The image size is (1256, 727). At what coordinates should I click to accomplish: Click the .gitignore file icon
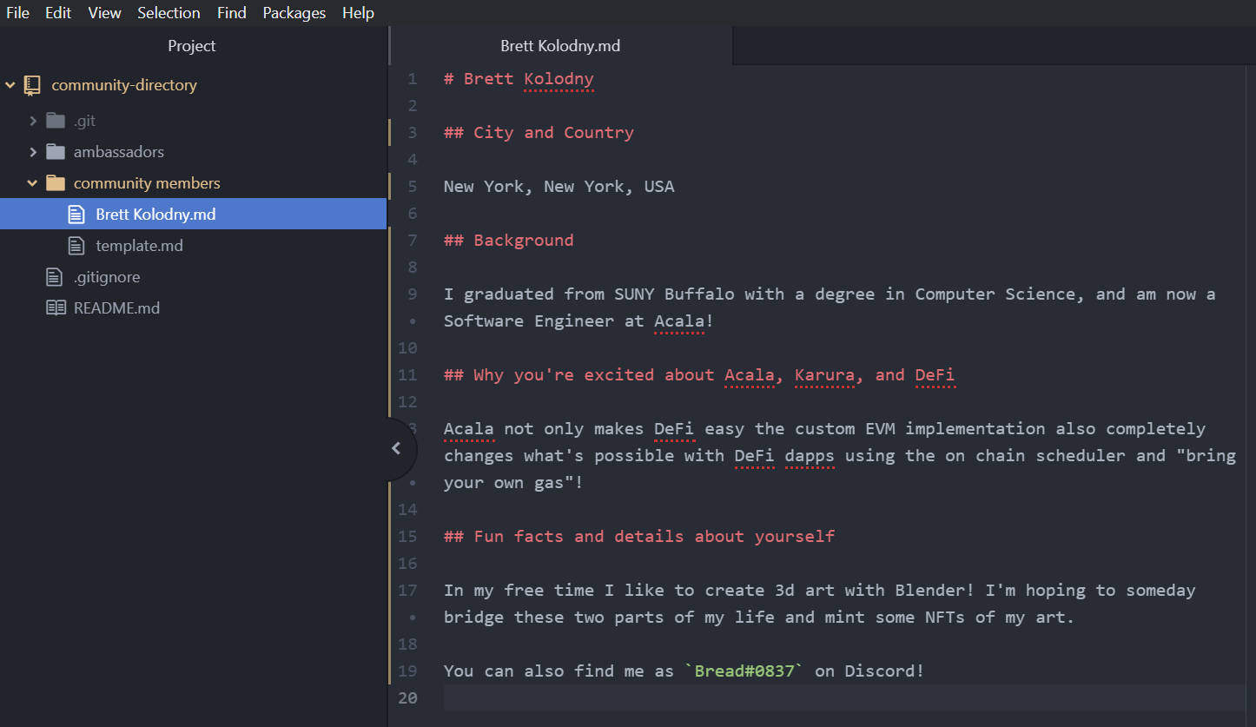click(x=55, y=277)
